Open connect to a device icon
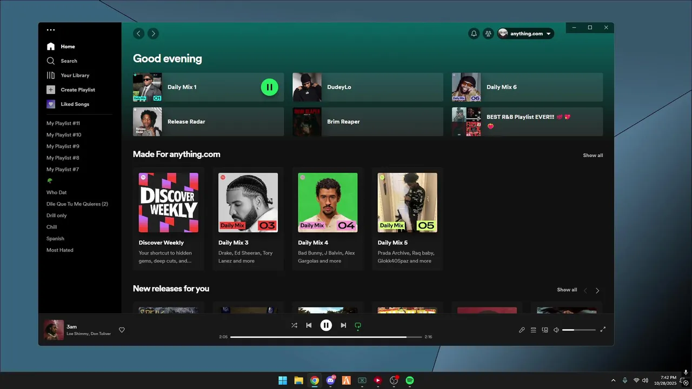692x389 pixels. pyautogui.click(x=545, y=330)
